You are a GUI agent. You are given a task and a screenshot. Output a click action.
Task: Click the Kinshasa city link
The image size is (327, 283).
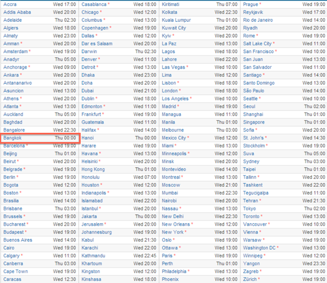(92, 279)
